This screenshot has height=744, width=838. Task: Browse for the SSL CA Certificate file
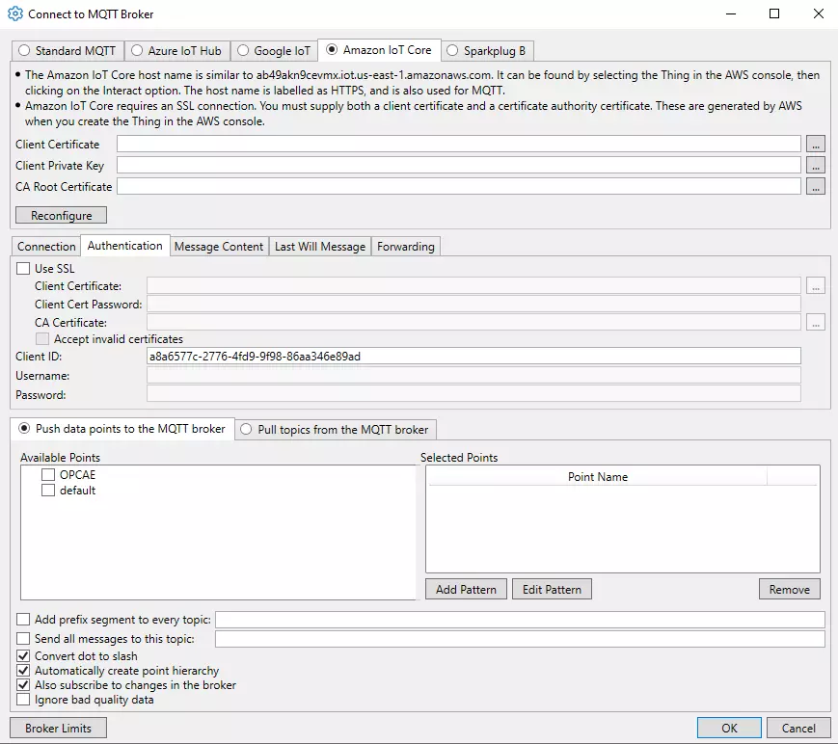pos(815,323)
